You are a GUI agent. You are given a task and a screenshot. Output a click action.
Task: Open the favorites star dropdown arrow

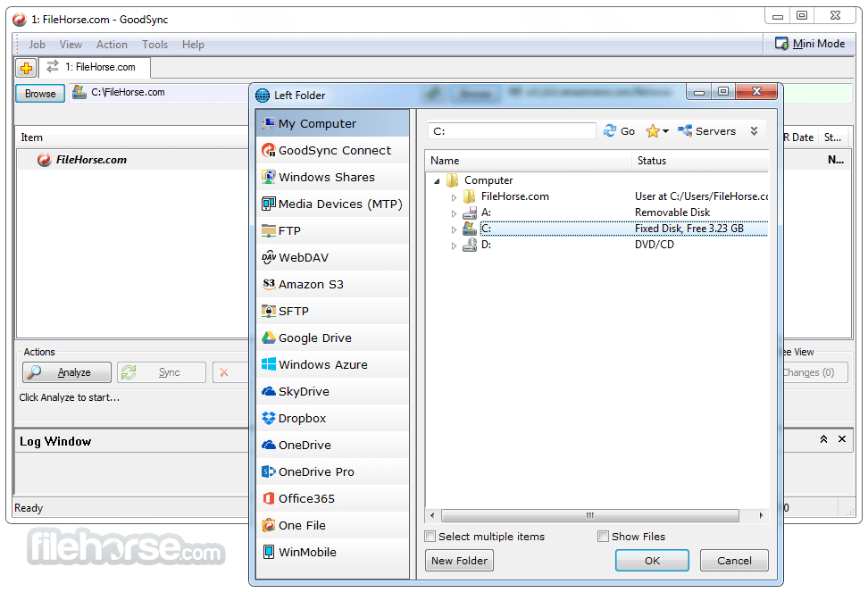click(x=666, y=131)
